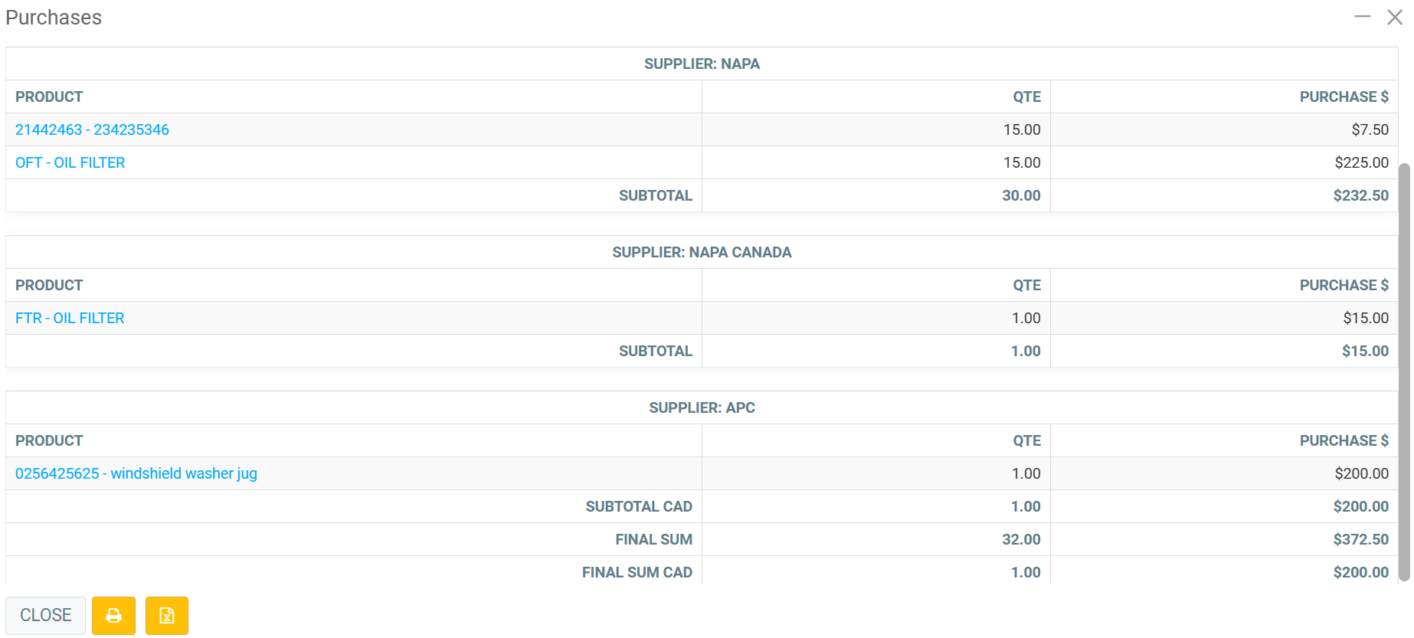Open the windshield washer jug product
The width and height of the screenshot is (1414, 638).
136,473
